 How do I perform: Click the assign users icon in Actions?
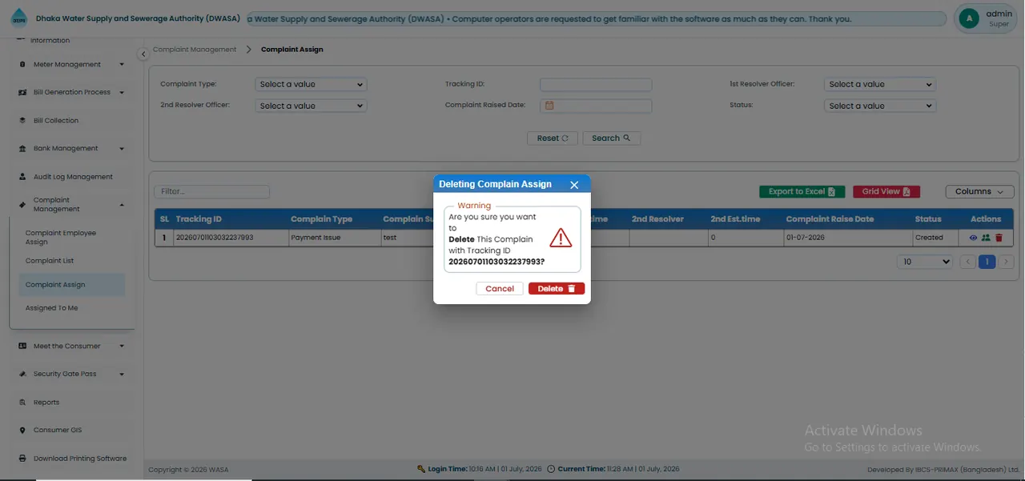tap(986, 238)
